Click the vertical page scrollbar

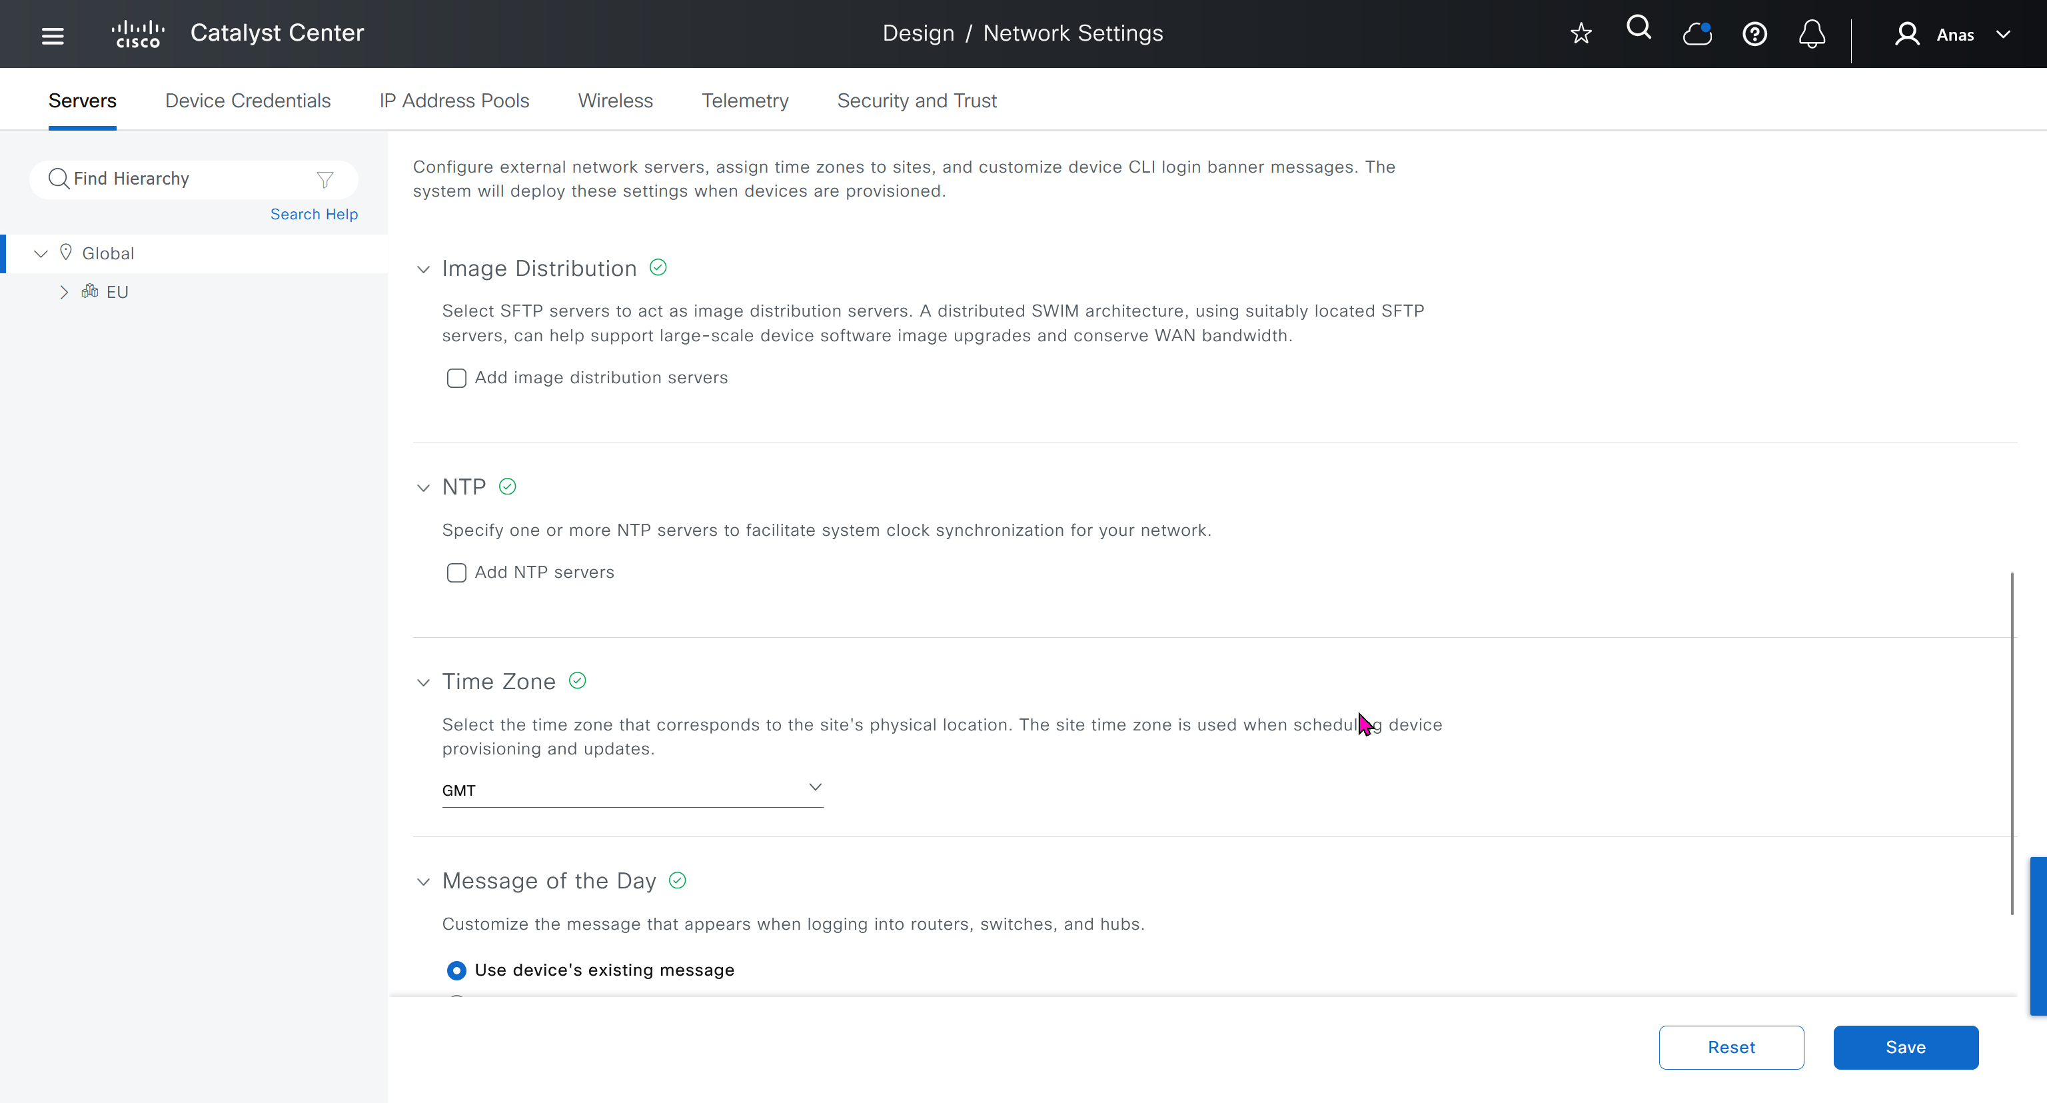point(2011,743)
